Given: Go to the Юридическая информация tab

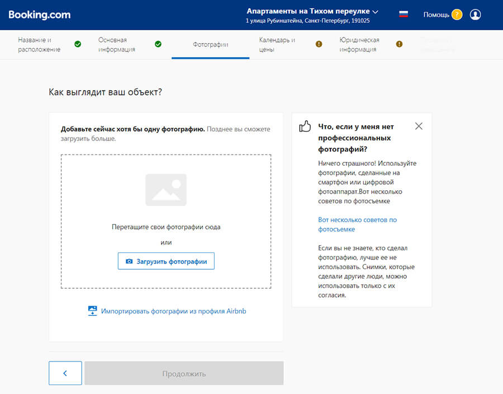Looking at the screenshot, I should [359, 45].
